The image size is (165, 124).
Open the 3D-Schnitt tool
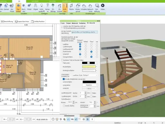tap(59, 8)
